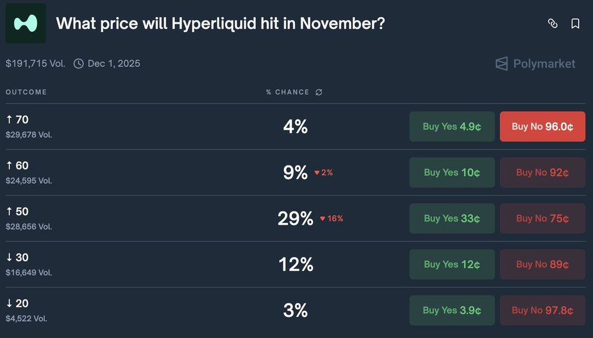Click the Polymarket logo

tap(535, 63)
